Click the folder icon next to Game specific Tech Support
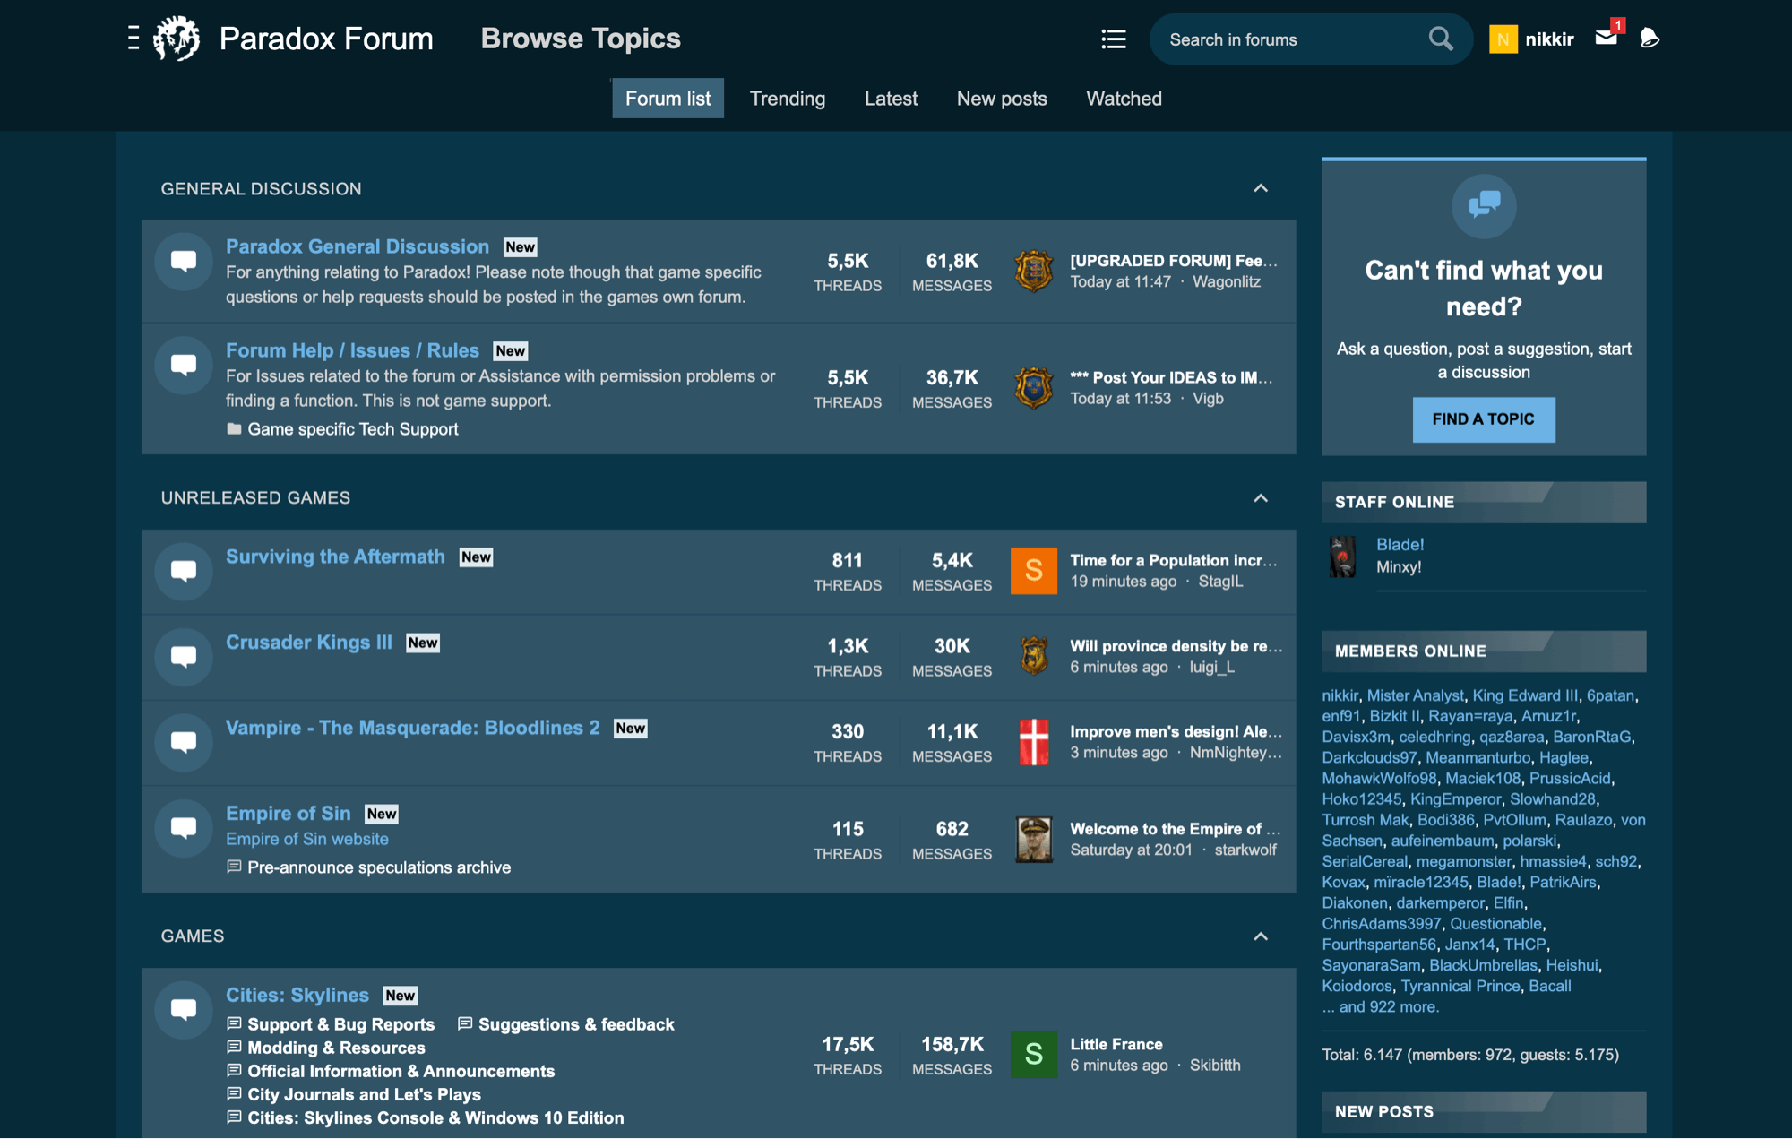 235,429
